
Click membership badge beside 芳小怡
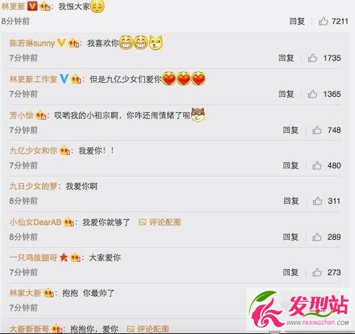point(41,116)
